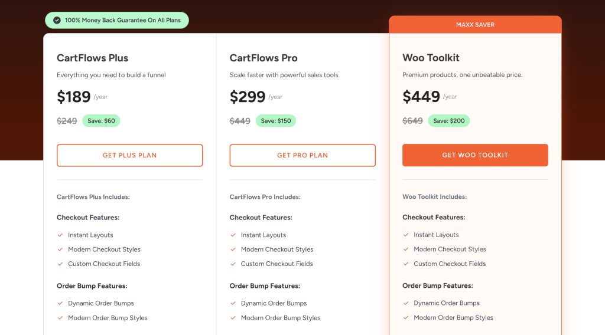Click the Save: $60 badge
The width and height of the screenshot is (605, 335).
point(101,121)
